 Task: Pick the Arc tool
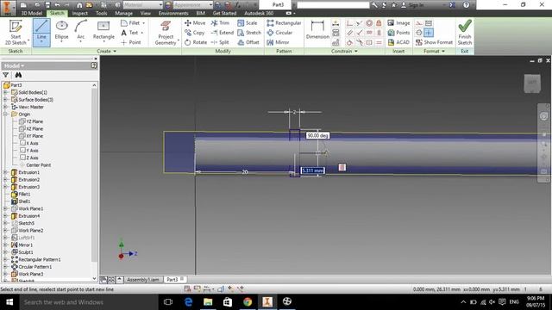point(80,31)
